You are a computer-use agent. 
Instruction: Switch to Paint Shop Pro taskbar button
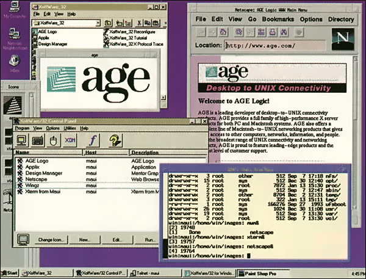click(x=264, y=273)
